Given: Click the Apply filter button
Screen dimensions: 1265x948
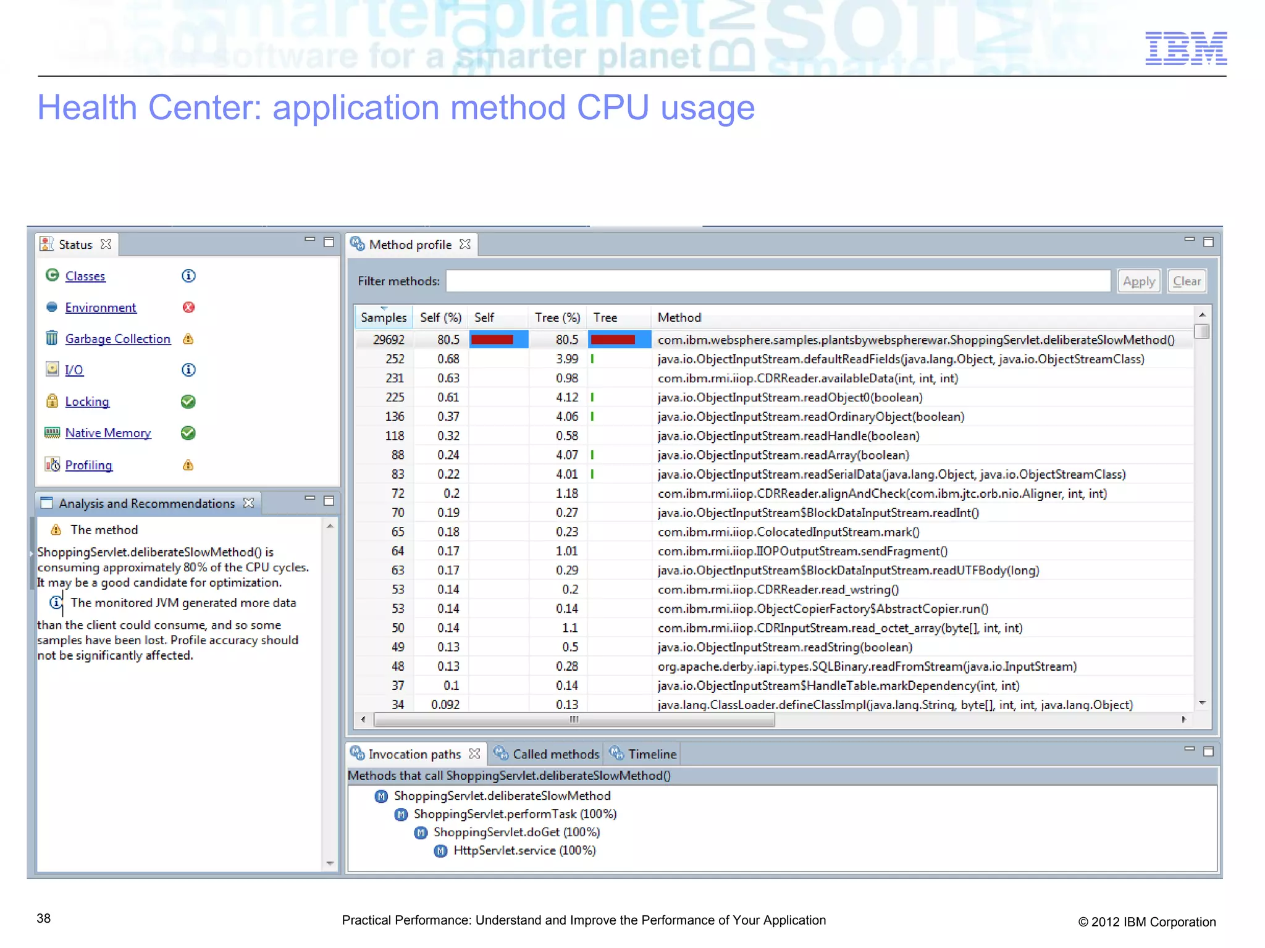Looking at the screenshot, I should tap(1139, 281).
